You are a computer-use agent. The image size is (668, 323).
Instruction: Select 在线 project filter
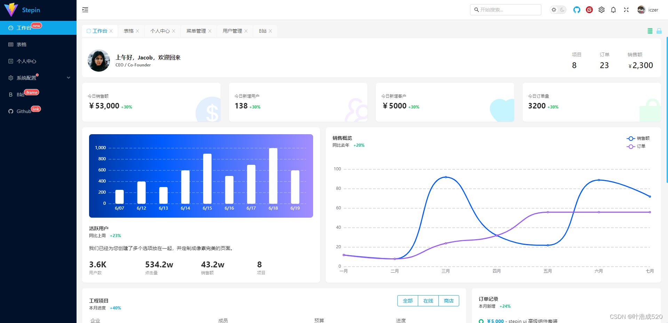click(x=428, y=301)
